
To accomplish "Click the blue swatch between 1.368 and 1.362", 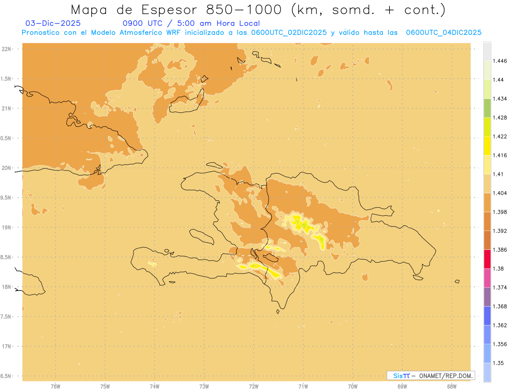I will coord(487,315).
